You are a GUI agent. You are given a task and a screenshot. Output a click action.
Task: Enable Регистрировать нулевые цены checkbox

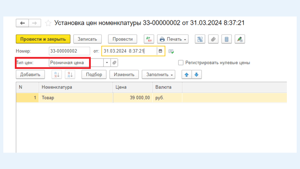coord(181,63)
